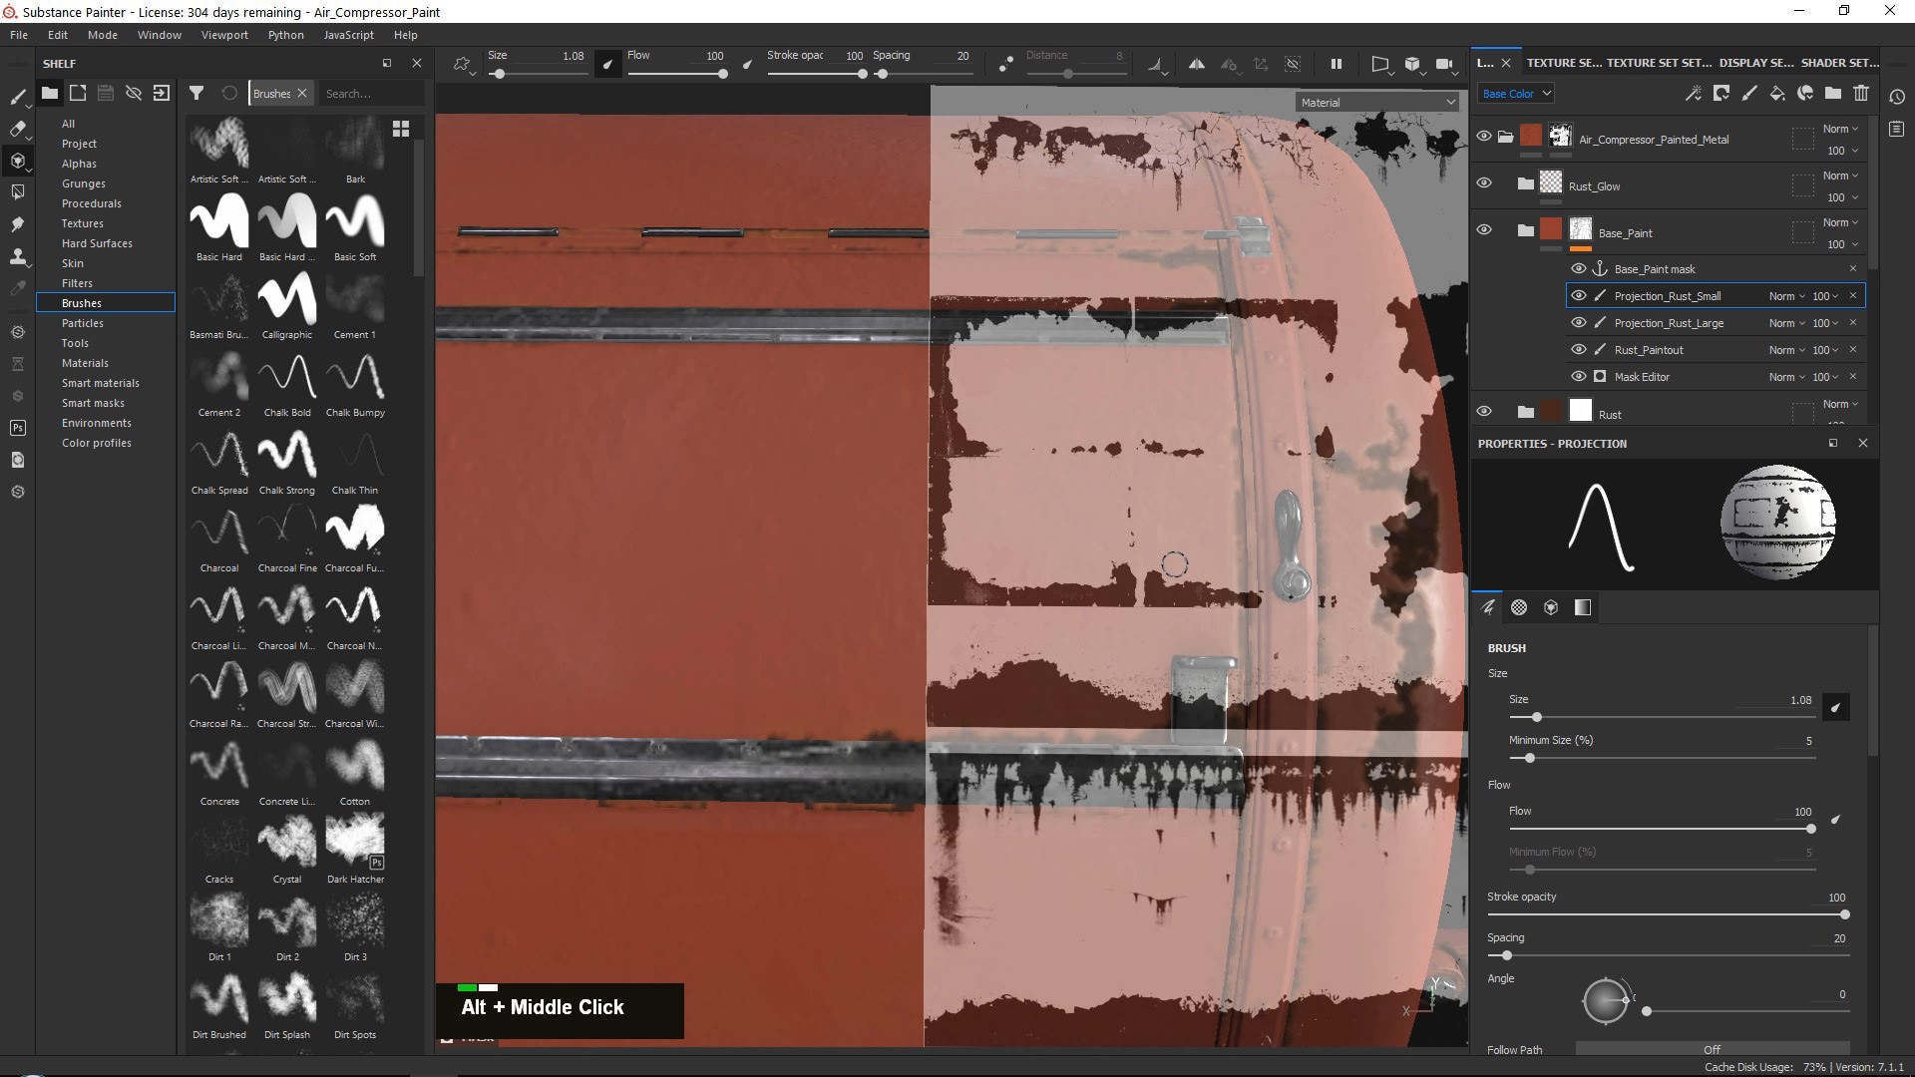Open the alpha settings icon in Properties
The image size is (1915, 1077).
(1519, 607)
